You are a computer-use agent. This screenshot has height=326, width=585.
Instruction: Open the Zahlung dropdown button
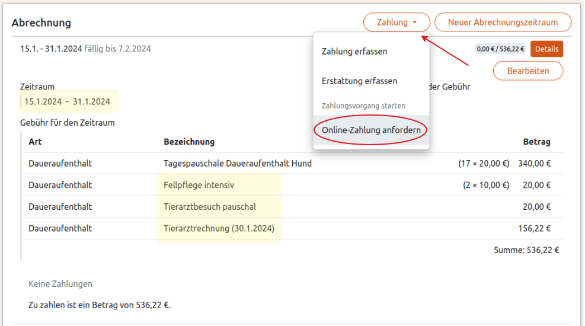pos(396,23)
